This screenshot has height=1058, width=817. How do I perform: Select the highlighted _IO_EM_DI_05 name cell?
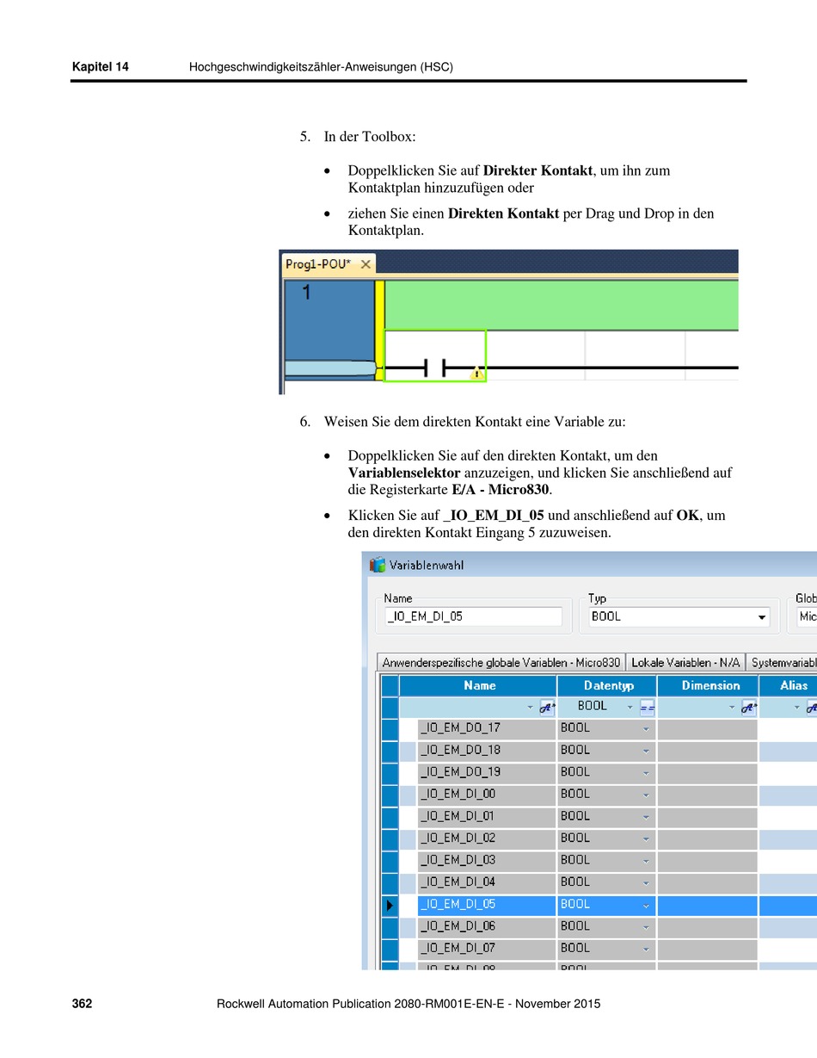tap(487, 906)
